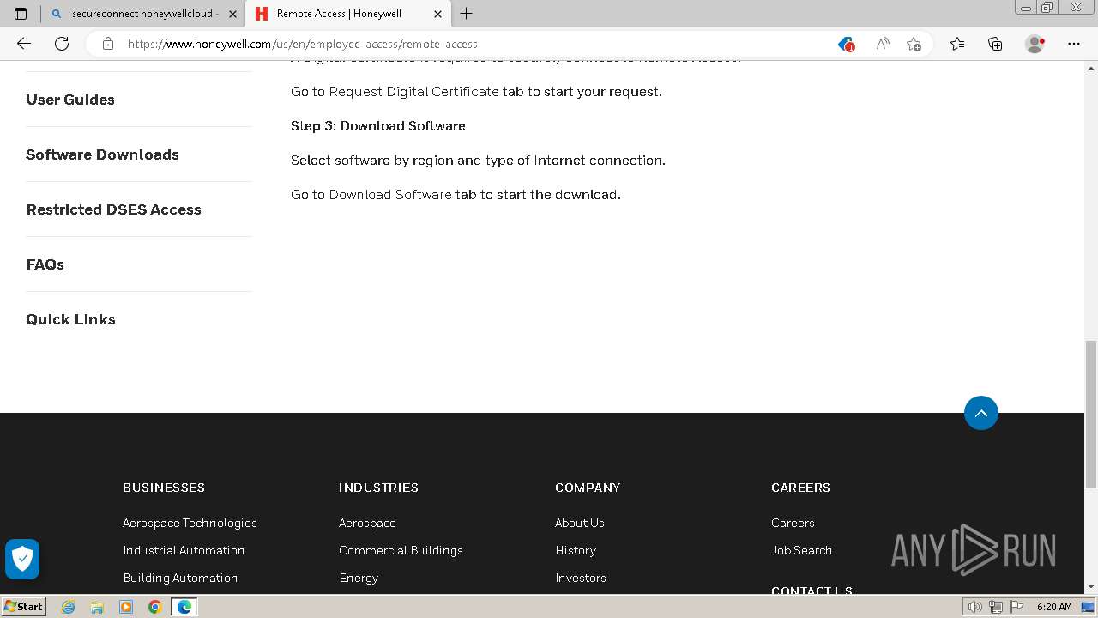
Task: Select Edge taskbar icon
Action: [184, 607]
